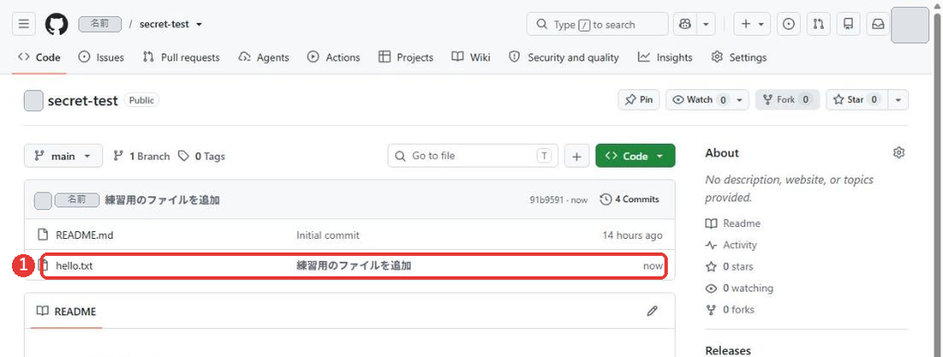View the 0 forks link
The width and height of the screenshot is (943, 357).
point(730,310)
